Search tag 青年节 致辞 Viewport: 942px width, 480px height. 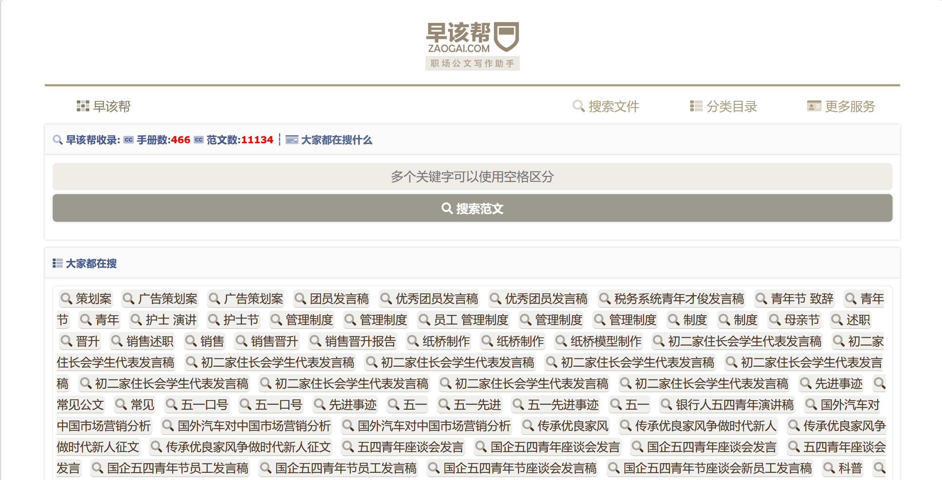coord(795,299)
